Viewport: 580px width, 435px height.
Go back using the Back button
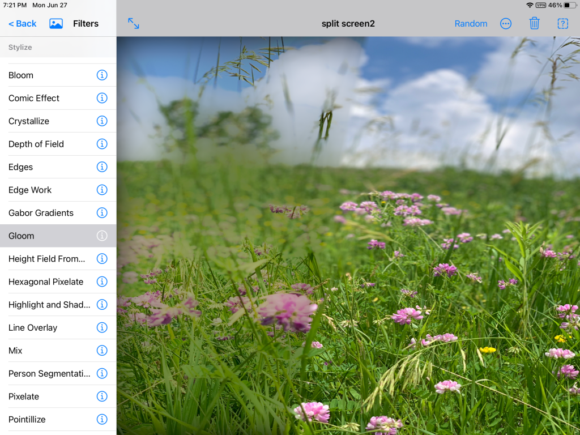[23, 23]
